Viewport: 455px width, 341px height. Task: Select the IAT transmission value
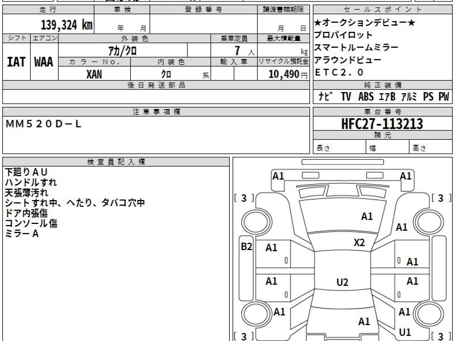click(x=16, y=62)
